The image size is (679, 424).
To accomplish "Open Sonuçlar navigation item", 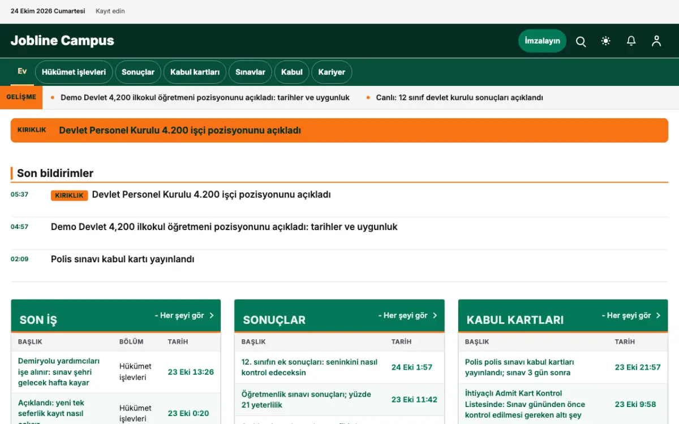I will point(138,72).
